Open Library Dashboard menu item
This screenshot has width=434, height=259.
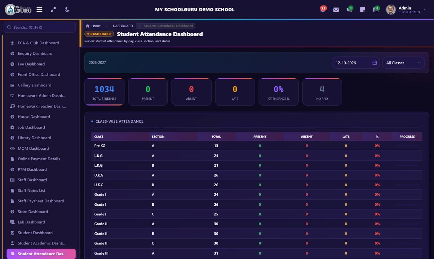[x=41, y=138]
